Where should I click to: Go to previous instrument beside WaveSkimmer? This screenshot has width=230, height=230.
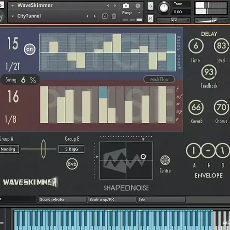(108, 6)
